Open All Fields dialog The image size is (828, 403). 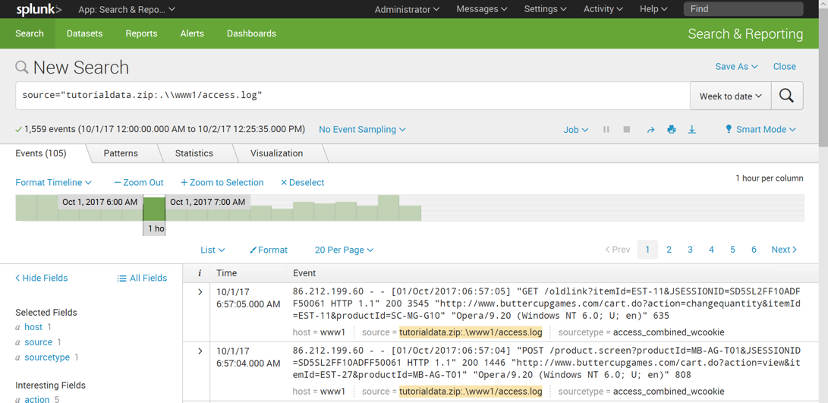click(142, 278)
